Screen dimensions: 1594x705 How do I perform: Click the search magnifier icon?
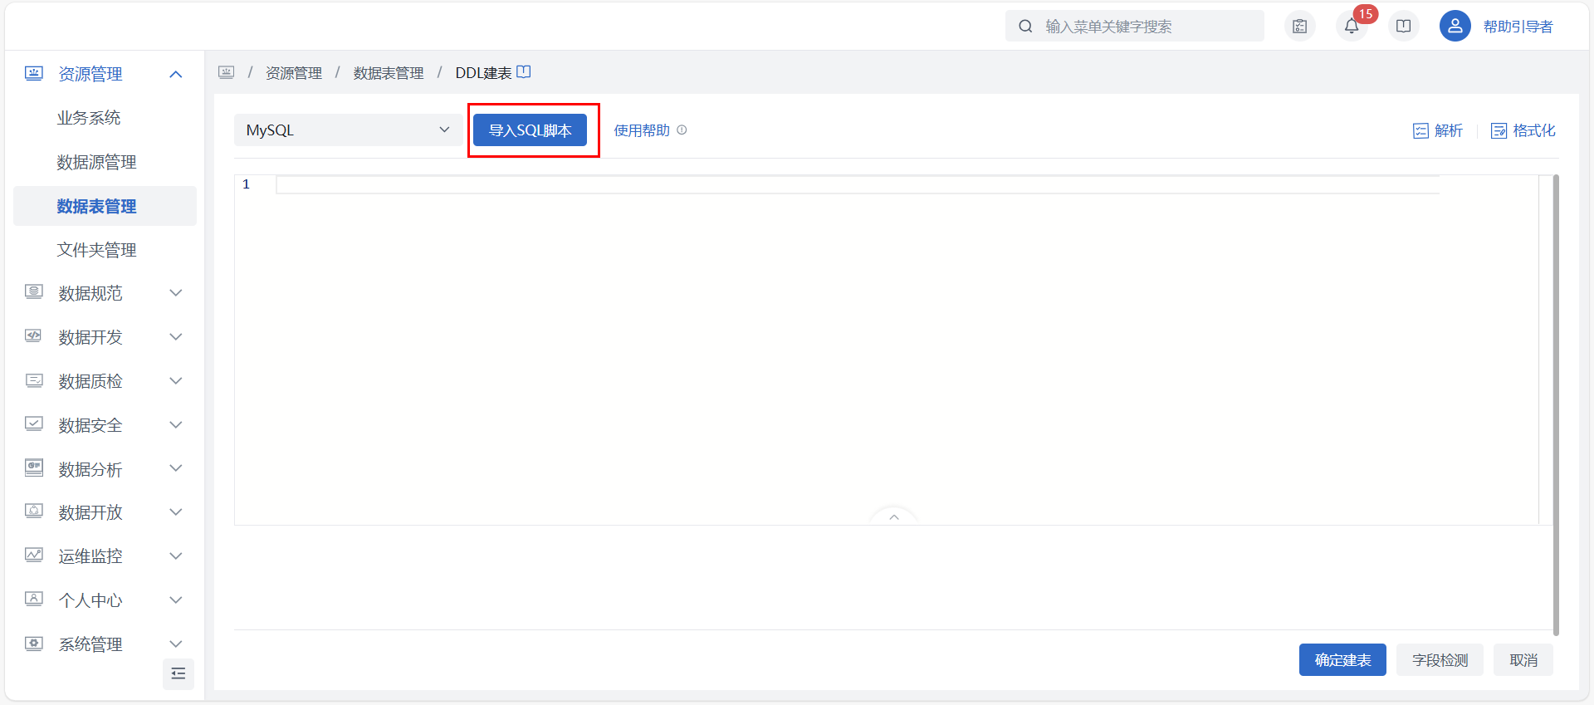(x=1026, y=26)
